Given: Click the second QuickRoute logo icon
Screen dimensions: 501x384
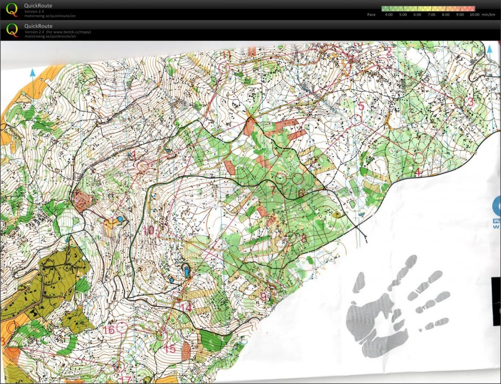Looking at the screenshot, I should (12, 30).
